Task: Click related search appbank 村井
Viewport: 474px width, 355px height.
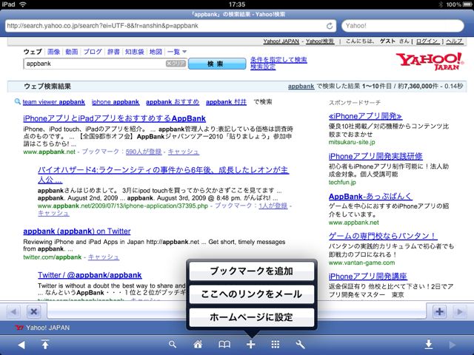Action: [226, 102]
